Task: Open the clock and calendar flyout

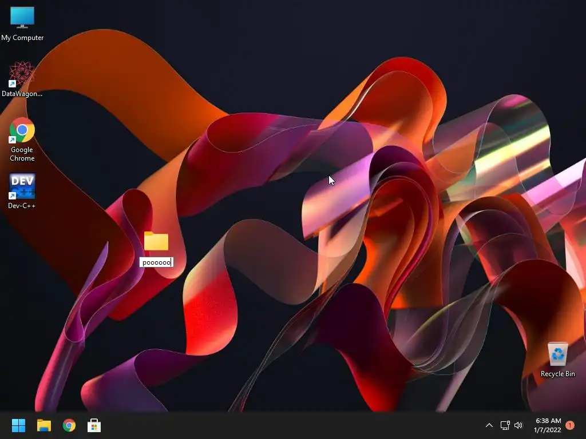Action: tap(548, 425)
